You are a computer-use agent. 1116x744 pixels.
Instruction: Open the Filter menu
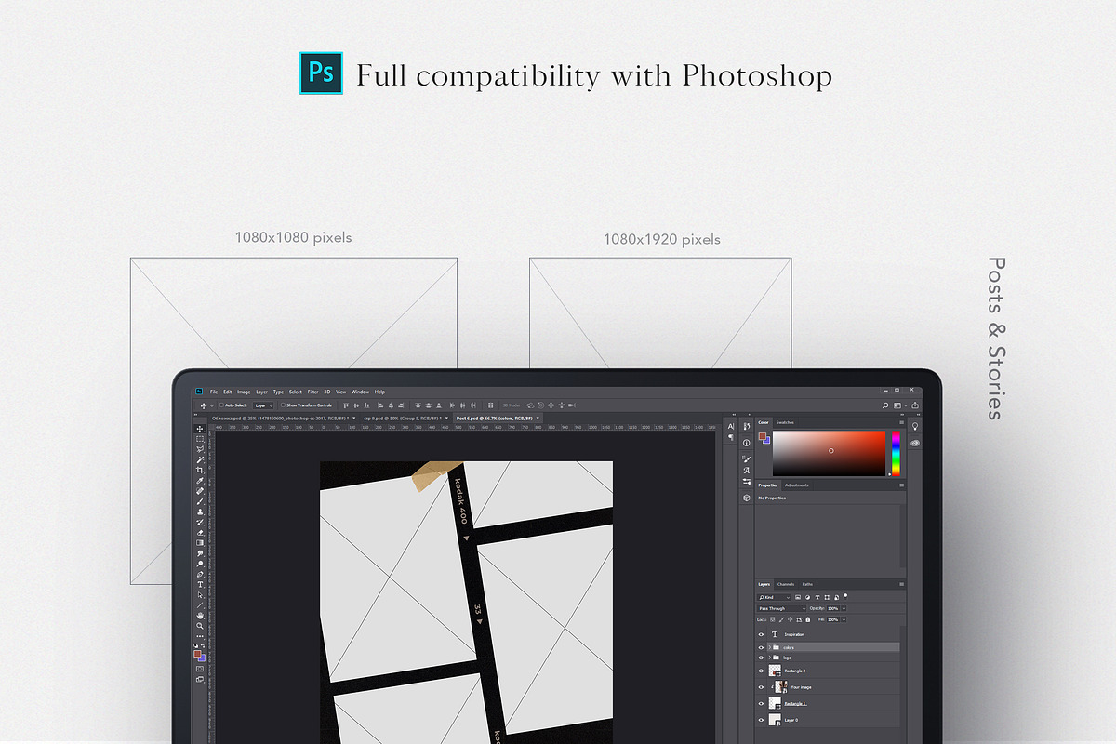pos(312,392)
